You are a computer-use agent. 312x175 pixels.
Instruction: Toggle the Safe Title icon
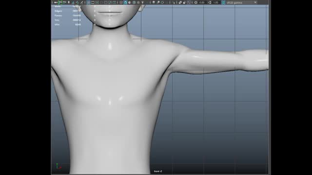(x=114, y=2)
